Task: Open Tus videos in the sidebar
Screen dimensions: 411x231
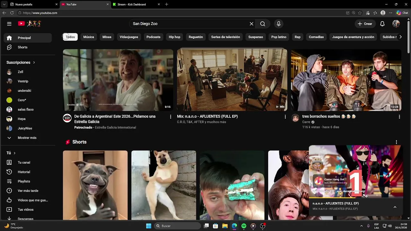Action: [x=28, y=210]
